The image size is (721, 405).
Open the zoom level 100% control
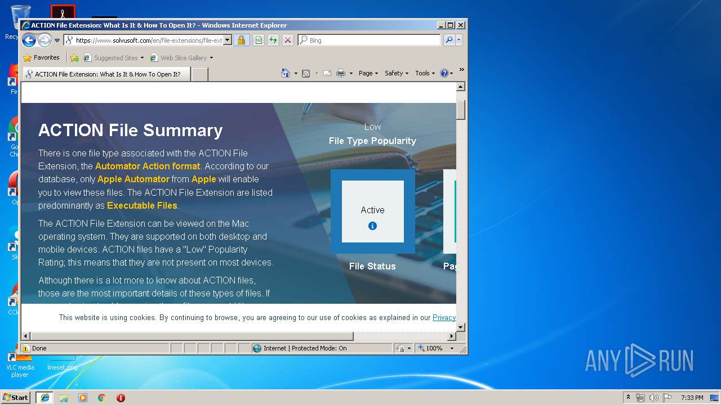click(430, 348)
